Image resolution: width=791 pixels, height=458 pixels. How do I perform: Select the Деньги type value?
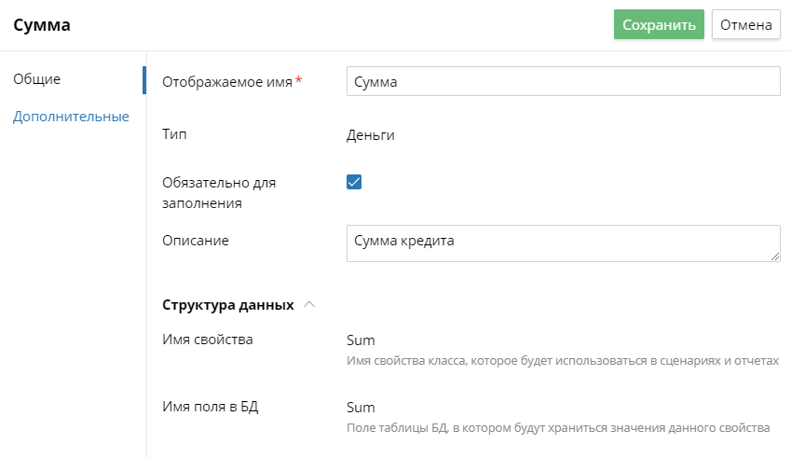[x=371, y=135]
